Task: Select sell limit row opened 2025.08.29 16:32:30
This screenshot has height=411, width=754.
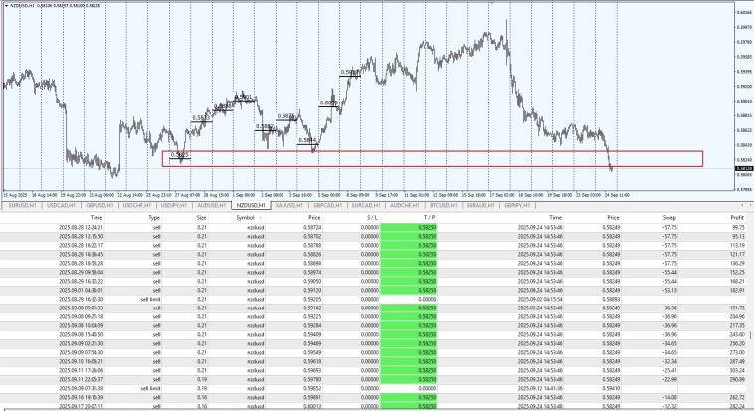Action: pos(373,299)
